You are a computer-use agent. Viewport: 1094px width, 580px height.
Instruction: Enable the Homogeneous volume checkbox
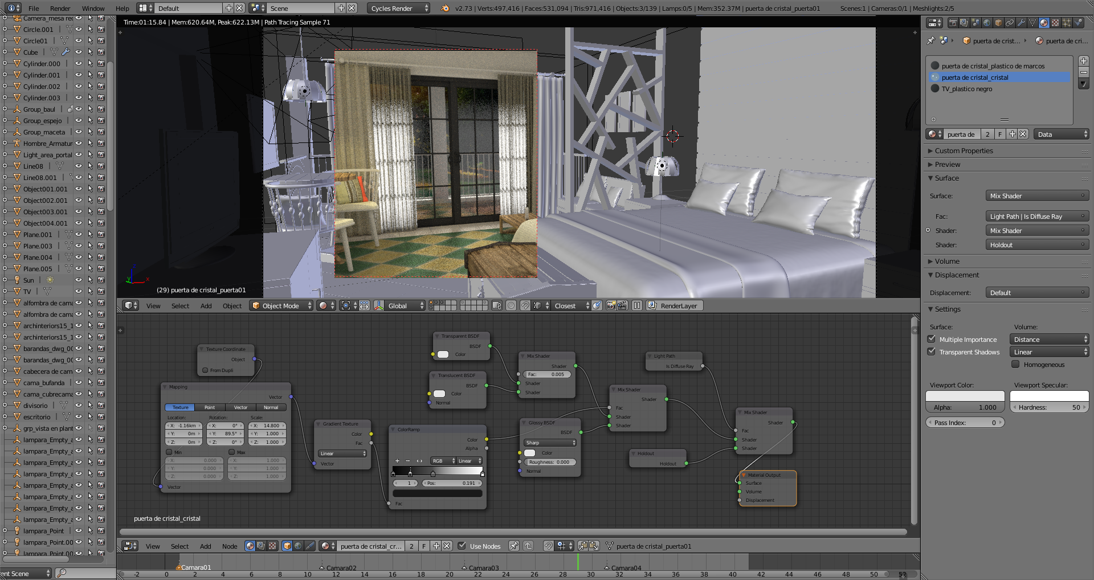tap(1015, 365)
